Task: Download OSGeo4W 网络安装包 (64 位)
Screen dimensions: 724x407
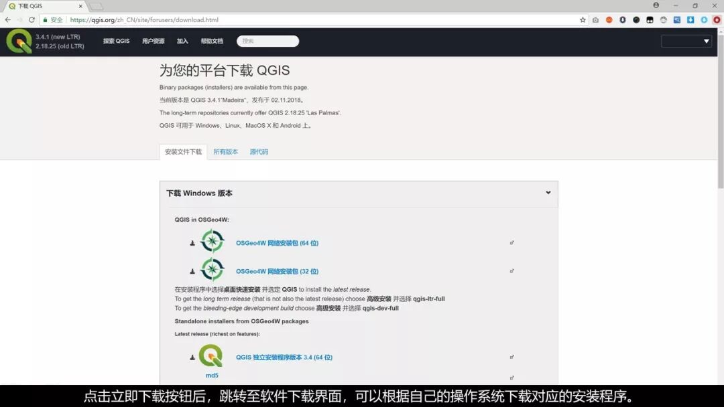Action: coord(277,243)
